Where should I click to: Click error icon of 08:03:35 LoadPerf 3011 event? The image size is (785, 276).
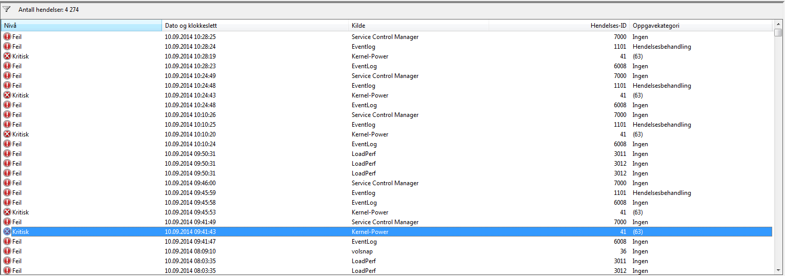point(7,261)
